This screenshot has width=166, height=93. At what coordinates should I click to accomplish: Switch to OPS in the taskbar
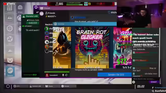coord(21,86)
